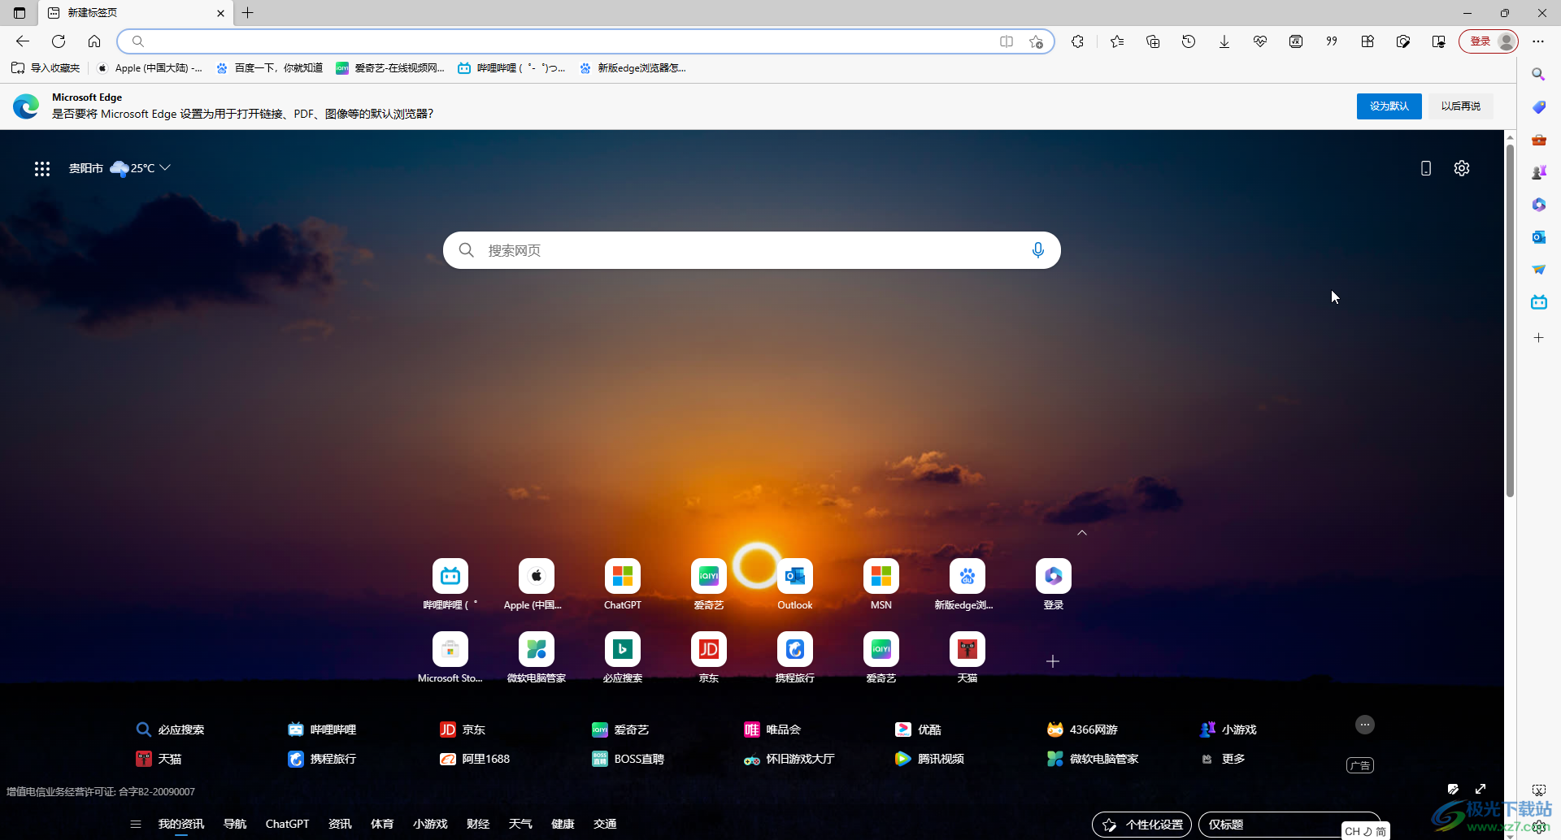Image resolution: width=1561 pixels, height=840 pixels.
Task: Open the sidebar Tools briefcase icon
Action: [x=1538, y=140]
